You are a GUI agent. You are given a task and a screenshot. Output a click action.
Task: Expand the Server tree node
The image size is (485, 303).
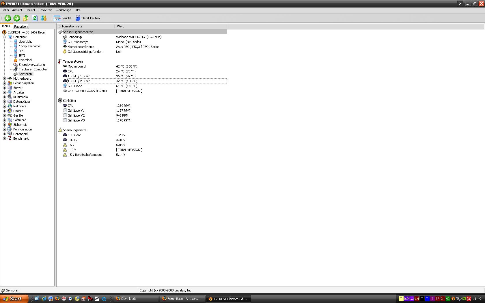point(4,88)
